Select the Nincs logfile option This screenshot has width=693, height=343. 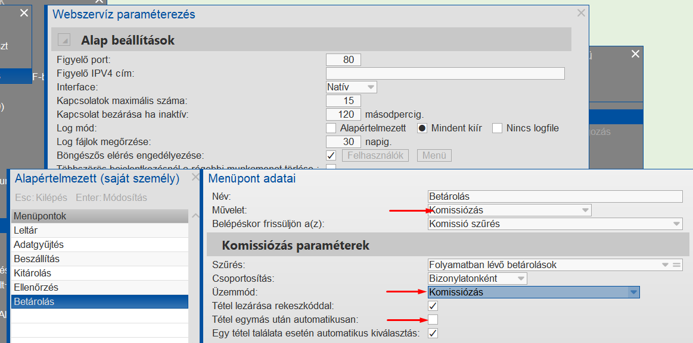(x=498, y=128)
